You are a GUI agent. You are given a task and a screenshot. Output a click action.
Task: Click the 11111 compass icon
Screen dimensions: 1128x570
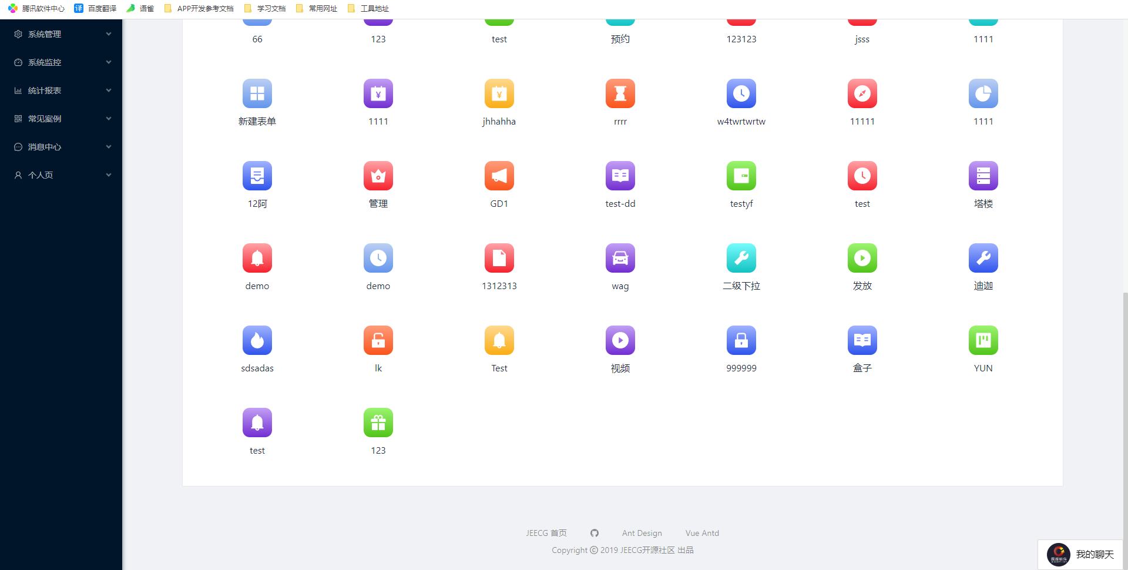click(862, 93)
